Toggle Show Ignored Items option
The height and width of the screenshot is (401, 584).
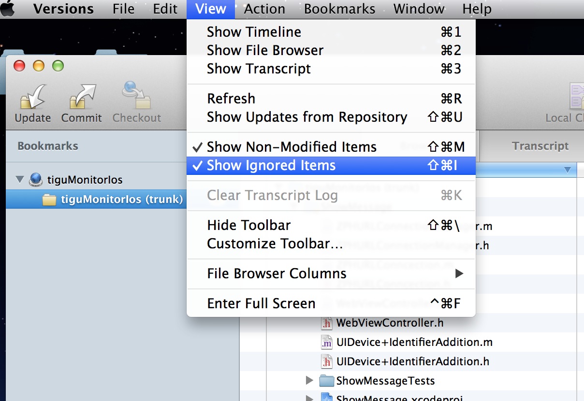coord(331,165)
